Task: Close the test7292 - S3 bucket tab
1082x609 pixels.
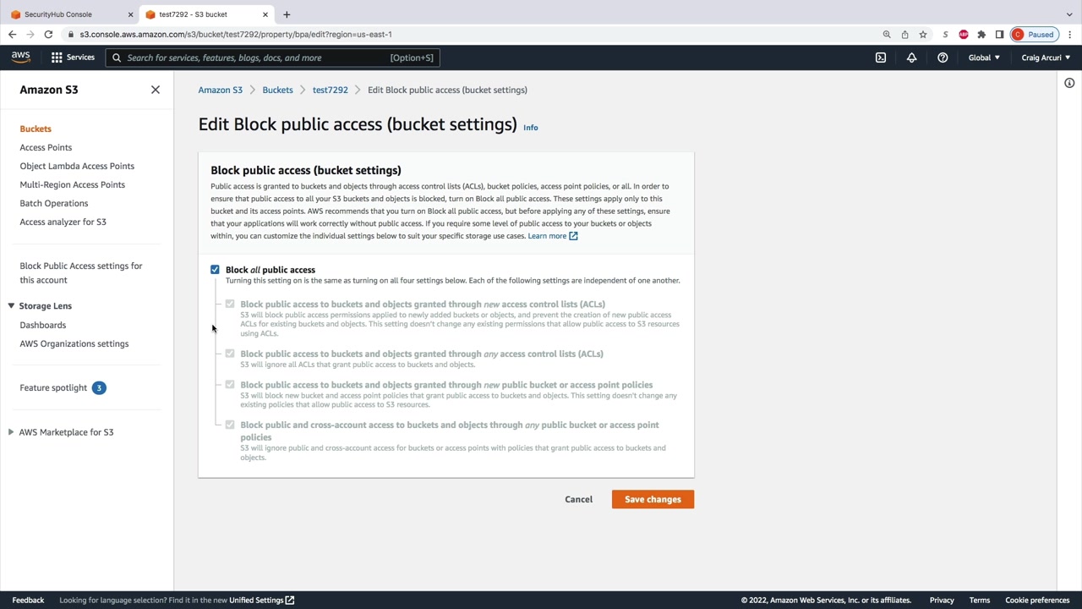Action: [x=265, y=14]
